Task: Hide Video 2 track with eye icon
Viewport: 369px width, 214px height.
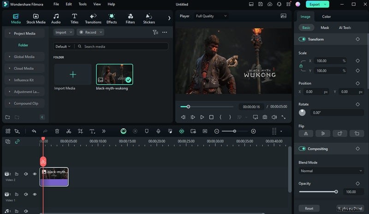Action: click(35, 174)
